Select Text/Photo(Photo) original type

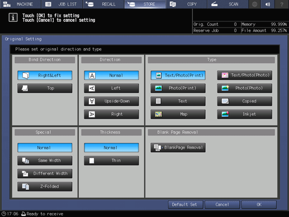[244, 76]
